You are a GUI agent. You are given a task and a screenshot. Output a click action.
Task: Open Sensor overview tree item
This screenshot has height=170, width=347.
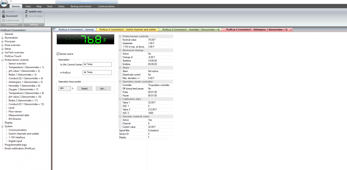point(17,64)
